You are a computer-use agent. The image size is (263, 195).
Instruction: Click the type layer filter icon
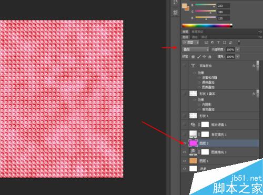click(218, 43)
